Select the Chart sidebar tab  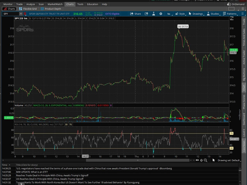tap(244, 88)
